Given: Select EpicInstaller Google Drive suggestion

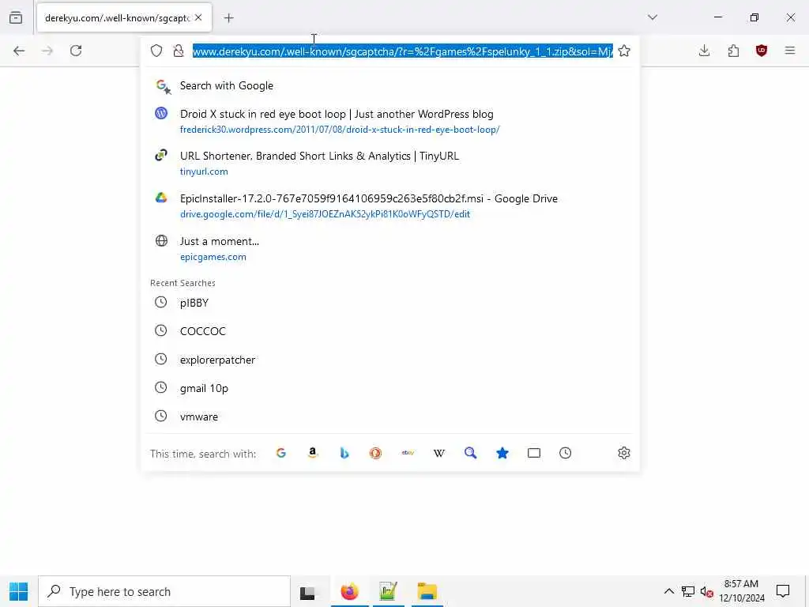Looking at the screenshot, I should tap(390, 205).
